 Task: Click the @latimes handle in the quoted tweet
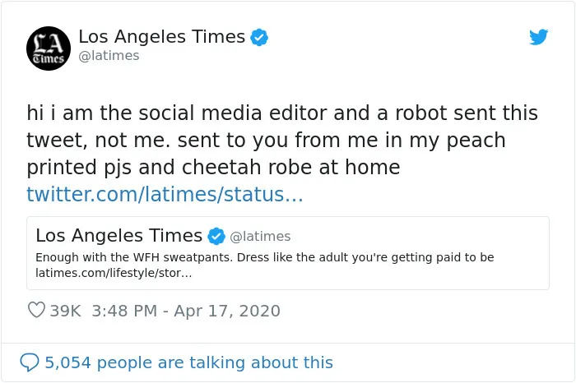coord(260,237)
